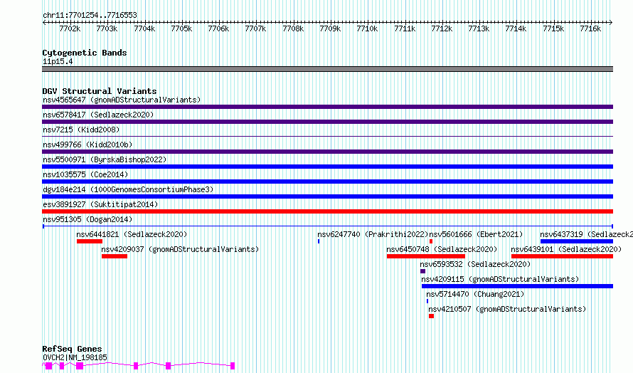
Task: Select the nsv6578417 Sedlazeck2020 variant bar
Action: [x=327, y=122]
